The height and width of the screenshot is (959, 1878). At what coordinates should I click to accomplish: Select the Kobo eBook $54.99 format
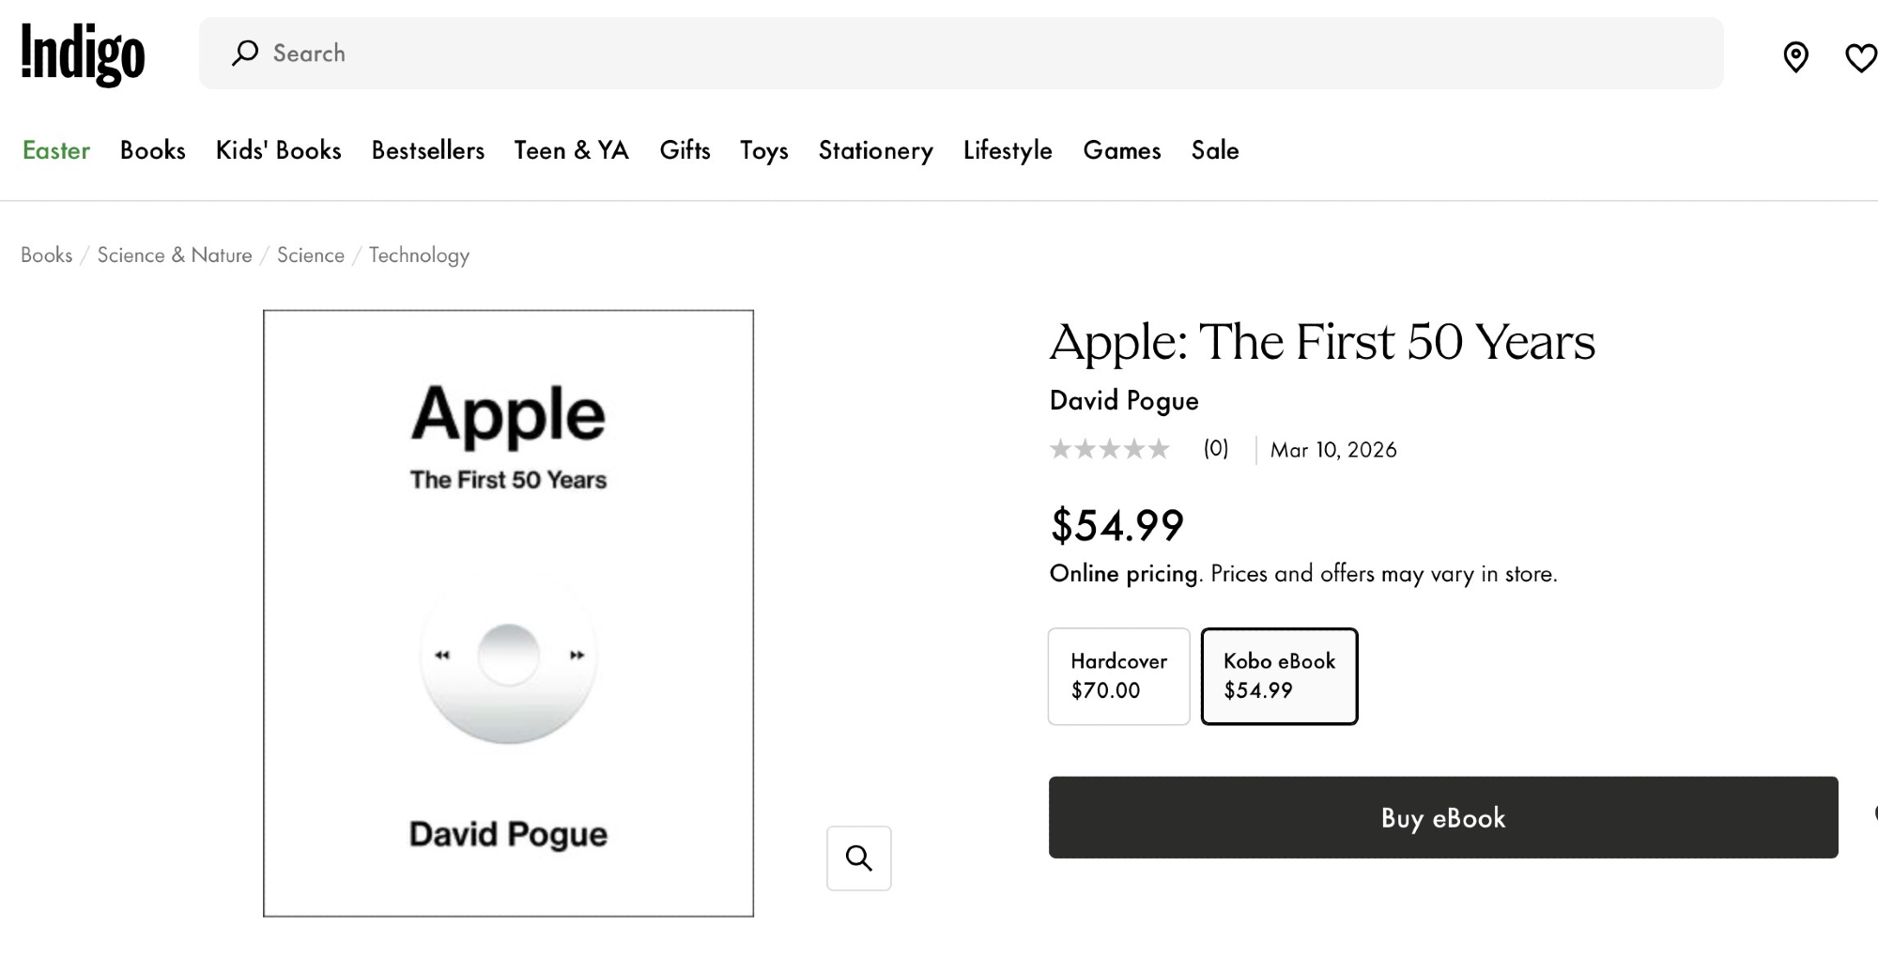click(1279, 676)
